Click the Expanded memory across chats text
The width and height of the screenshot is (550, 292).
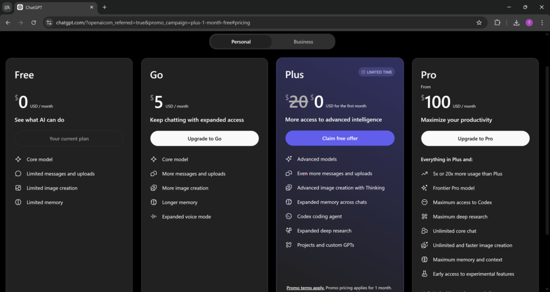[x=332, y=202]
